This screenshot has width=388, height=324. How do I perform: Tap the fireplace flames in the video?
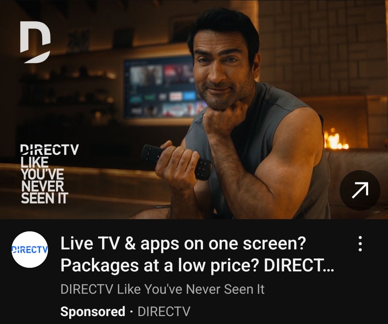336,141
